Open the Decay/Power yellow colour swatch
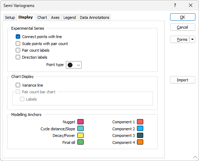This screenshot has height=161, width=199. [x=81, y=136]
